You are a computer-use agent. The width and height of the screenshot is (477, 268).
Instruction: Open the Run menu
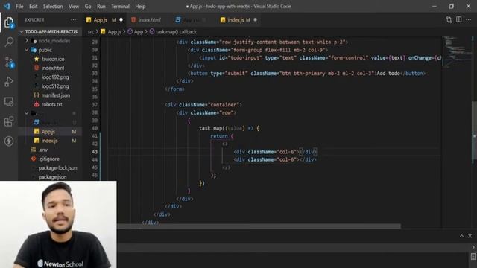click(x=101, y=7)
